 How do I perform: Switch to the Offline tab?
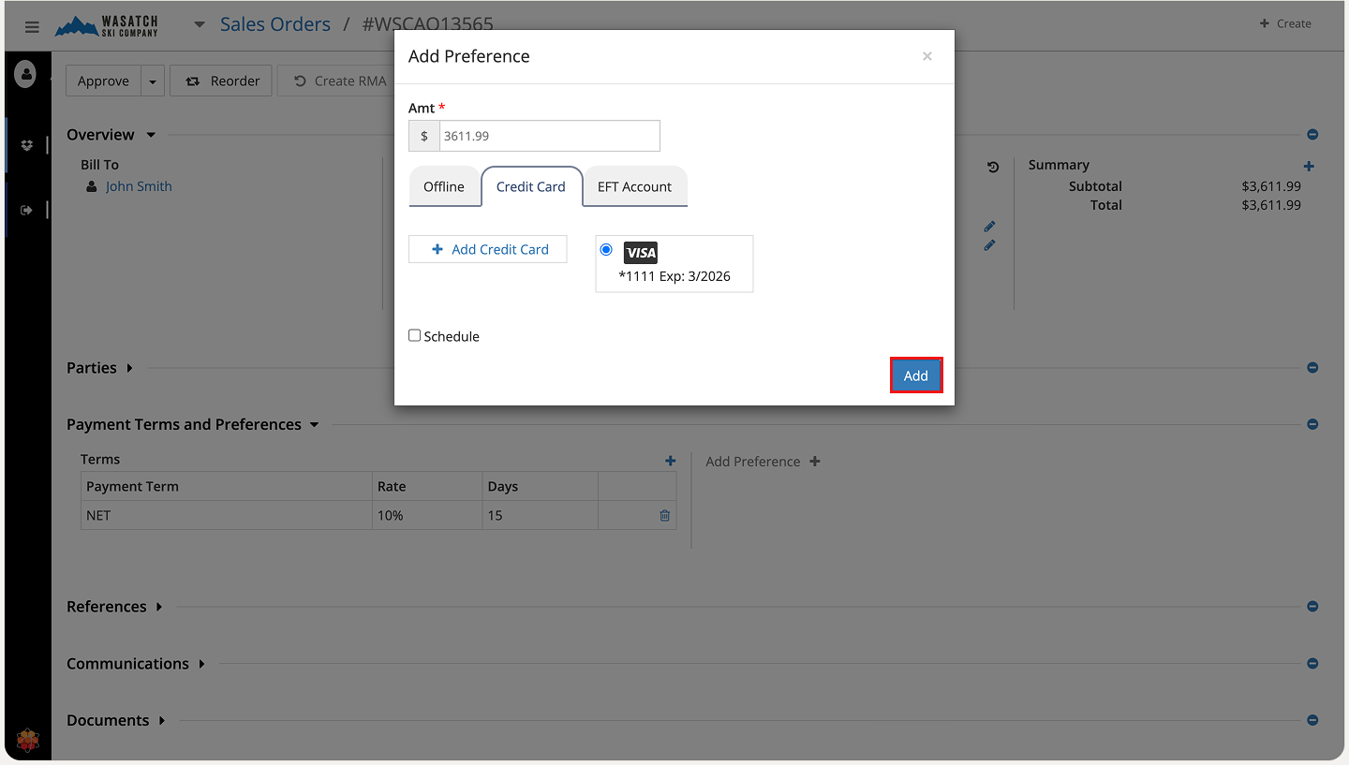[x=443, y=186]
